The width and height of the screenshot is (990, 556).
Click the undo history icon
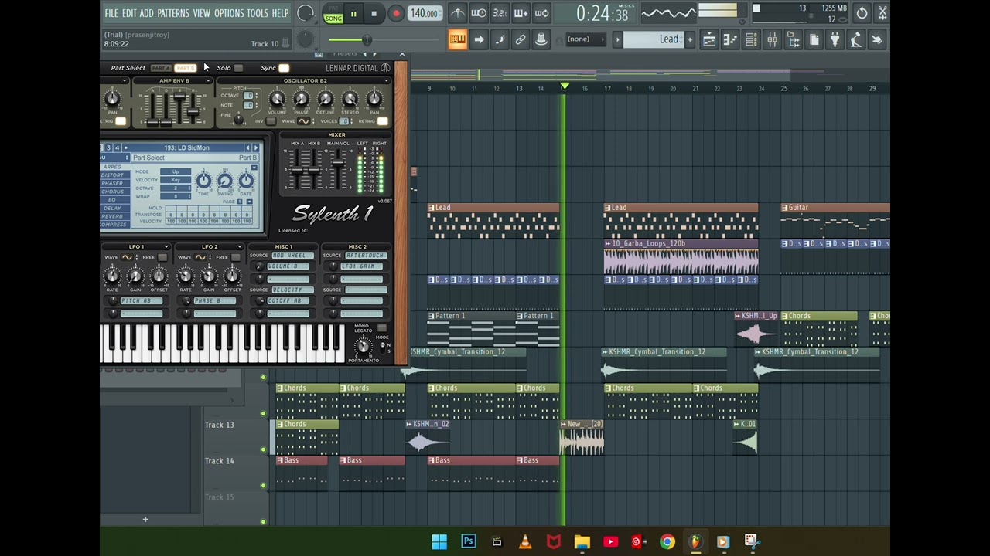[x=862, y=13]
